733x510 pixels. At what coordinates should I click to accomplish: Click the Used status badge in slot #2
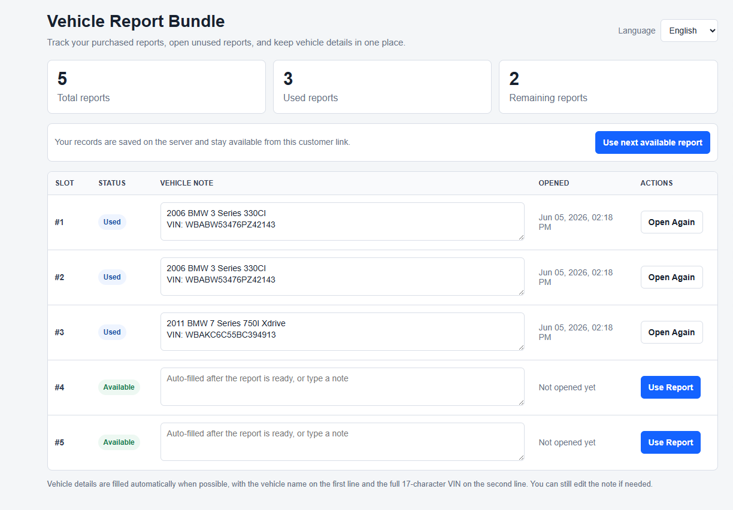tap(112, 277)
